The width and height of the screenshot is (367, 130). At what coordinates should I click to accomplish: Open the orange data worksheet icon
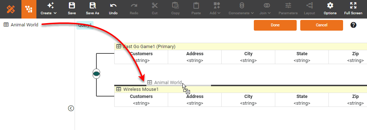pyautogui.click(x=11, y=9)
